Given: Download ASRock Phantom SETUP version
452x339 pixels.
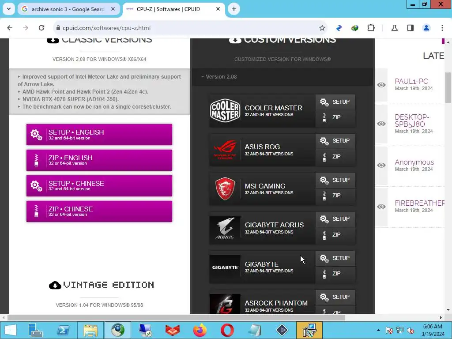Looking at the screenshot, I should pos(335,297).
